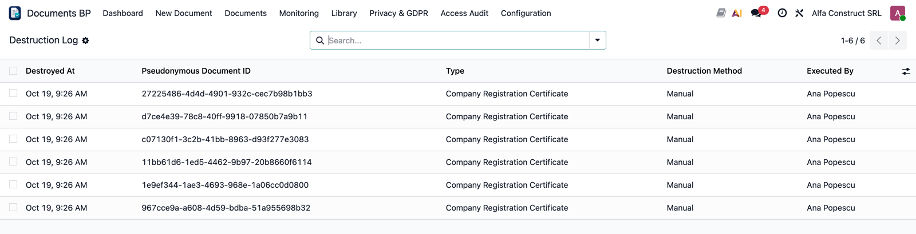The height and width of the screenshot is (234, 916).
Task: Toggle select-all checkbox in table header
Action: 13,71
